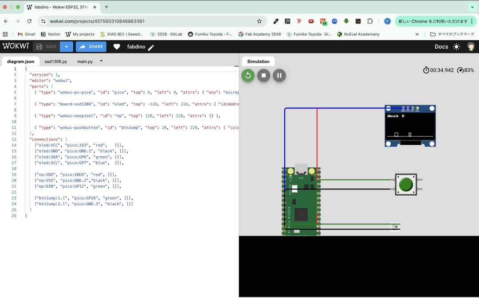Open the Gmail bookmark
The height and width of the screenshot is (298, 479).
tap(27, 34)
